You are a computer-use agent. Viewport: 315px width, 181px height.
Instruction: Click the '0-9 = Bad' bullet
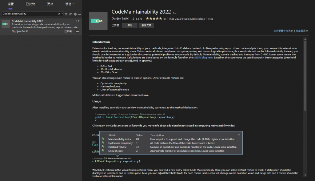pyautogui.click(x=106, y=66)
